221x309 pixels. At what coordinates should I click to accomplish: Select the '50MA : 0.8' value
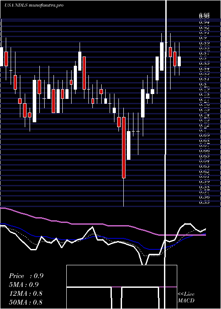pos(26,302)
